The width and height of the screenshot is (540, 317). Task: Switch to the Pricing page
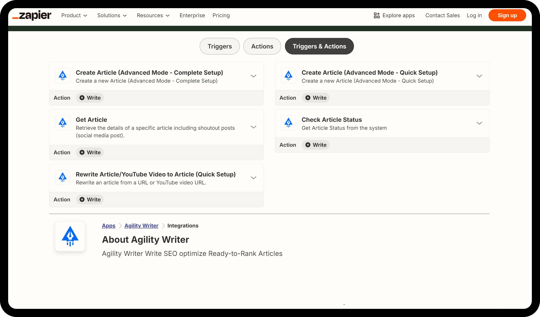tap(221, 15)
